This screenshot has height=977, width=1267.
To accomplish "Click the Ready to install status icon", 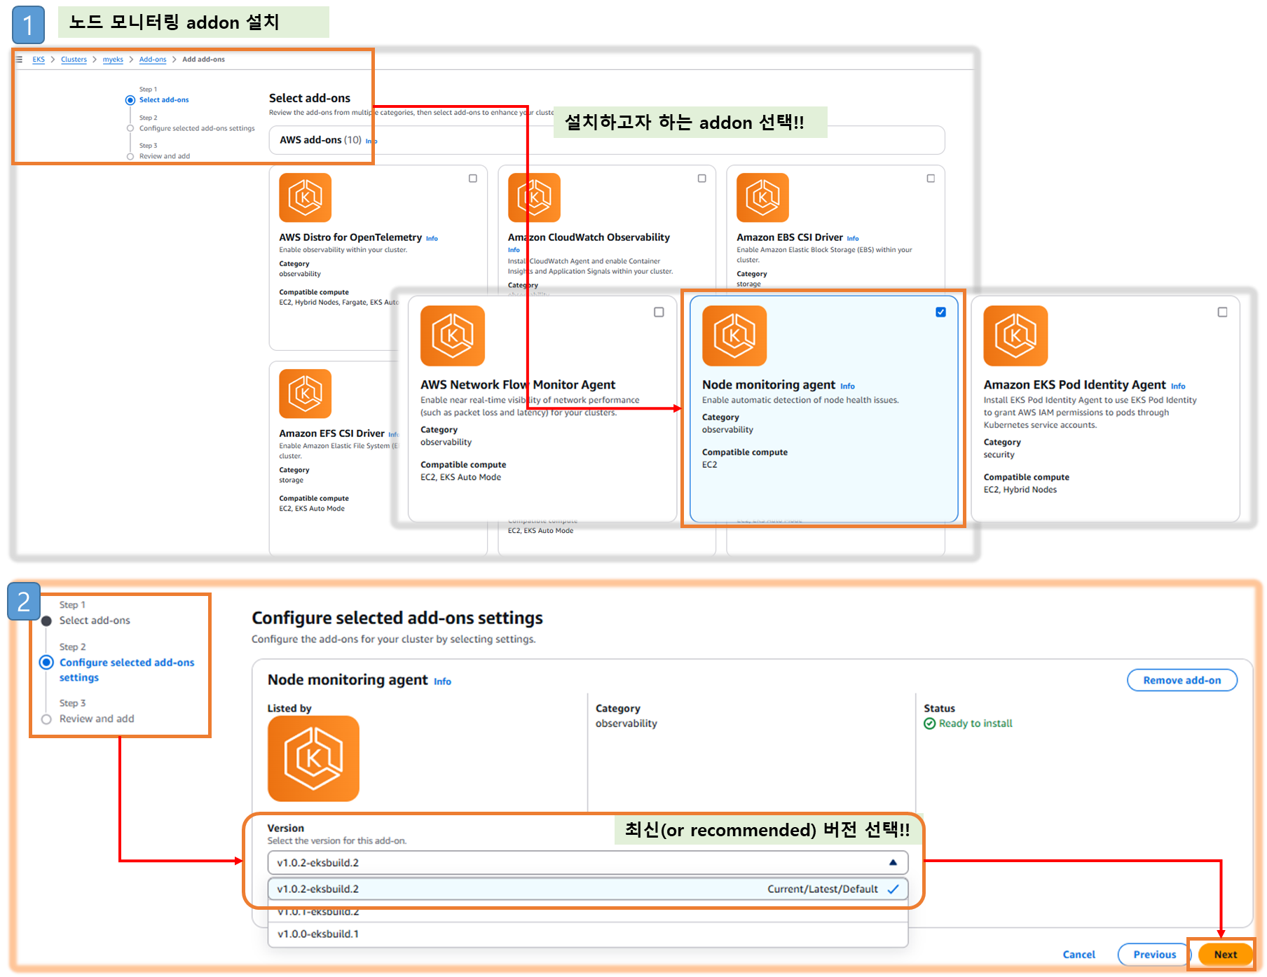I will 929,723.
